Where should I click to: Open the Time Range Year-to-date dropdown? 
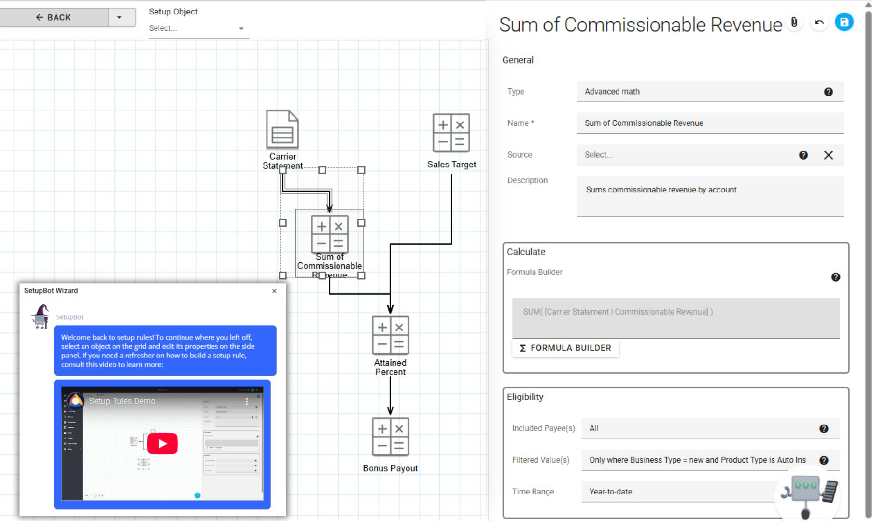coord(676,492)
